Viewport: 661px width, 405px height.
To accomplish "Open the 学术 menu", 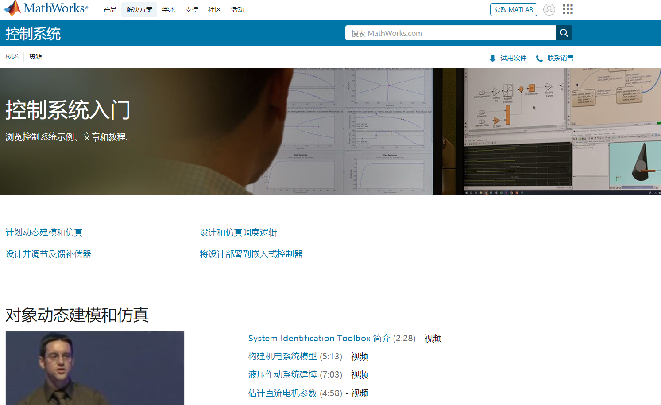I will pyautogui.click(x=169, y=9).
